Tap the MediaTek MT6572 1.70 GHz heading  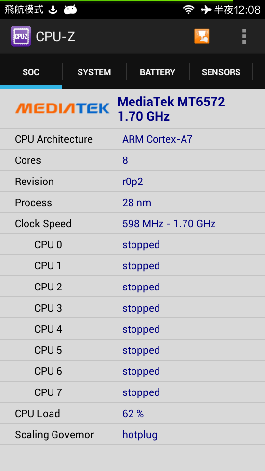click(x=171, y=109)
